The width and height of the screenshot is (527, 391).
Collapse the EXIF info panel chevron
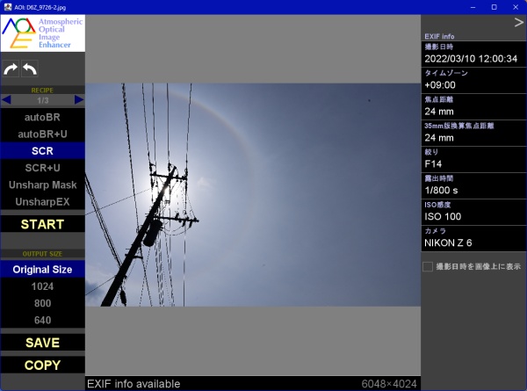pos(518,23)
